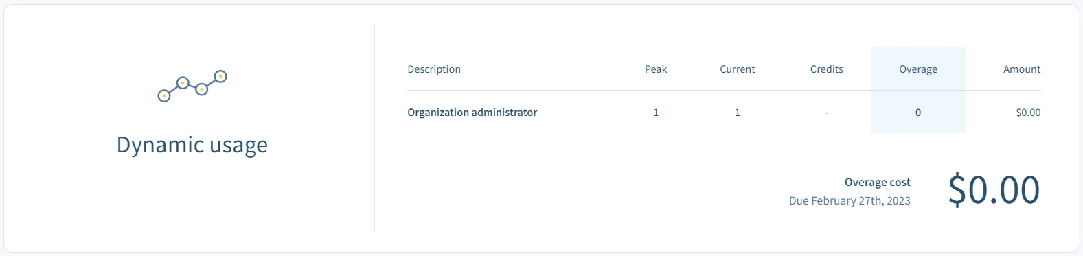Screen dimensions: 1083x256
Task: Click the Current value for Organization administrator
Action: (x=738, y=113)
